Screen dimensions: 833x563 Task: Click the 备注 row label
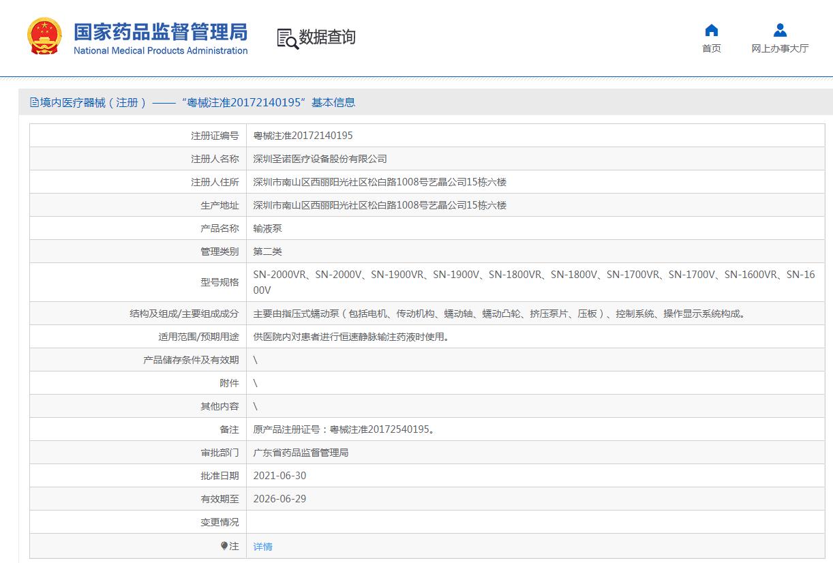(229, 429)
